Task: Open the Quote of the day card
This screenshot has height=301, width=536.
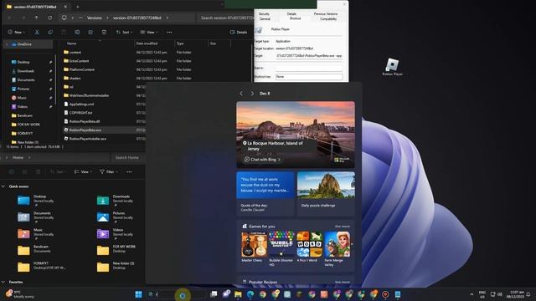Action: pyautogui.click(x=265, y=193)
